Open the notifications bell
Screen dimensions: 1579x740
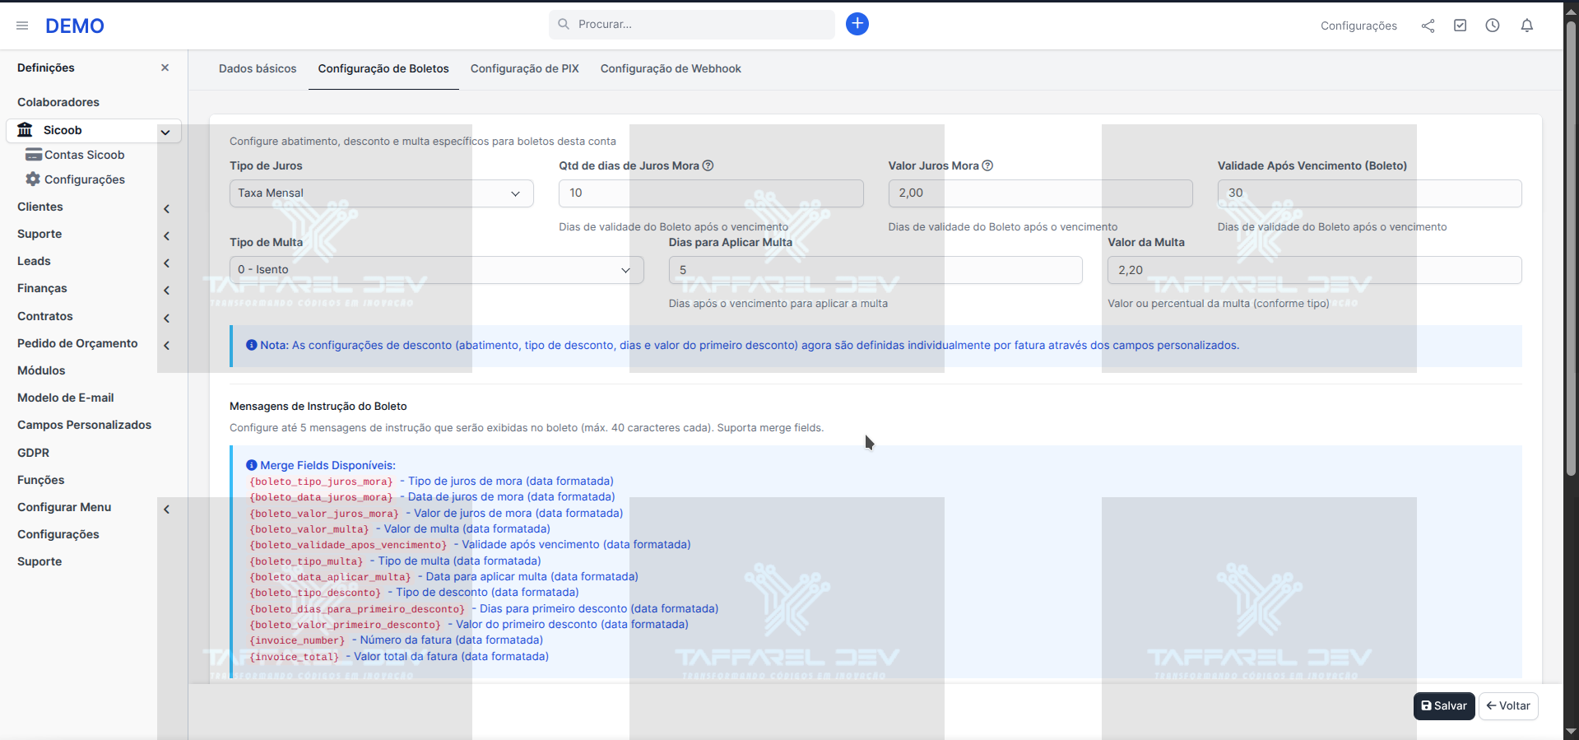1526,26
